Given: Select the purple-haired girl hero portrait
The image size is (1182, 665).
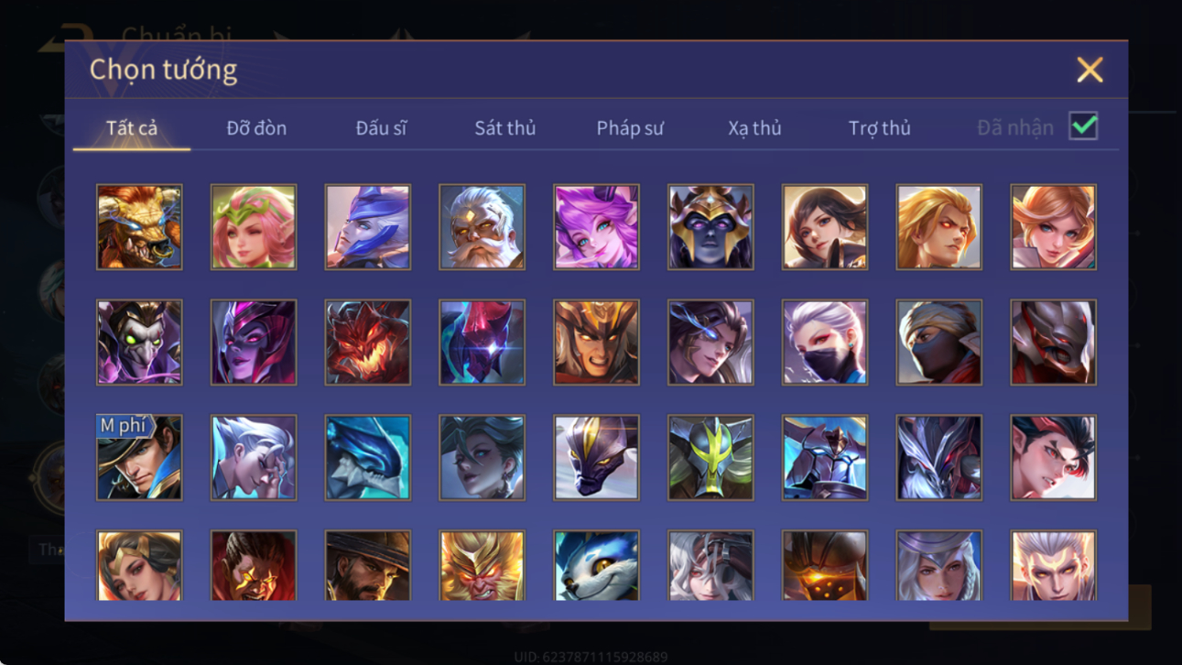Looking at the screenshot, I should [x=596, y=227].
